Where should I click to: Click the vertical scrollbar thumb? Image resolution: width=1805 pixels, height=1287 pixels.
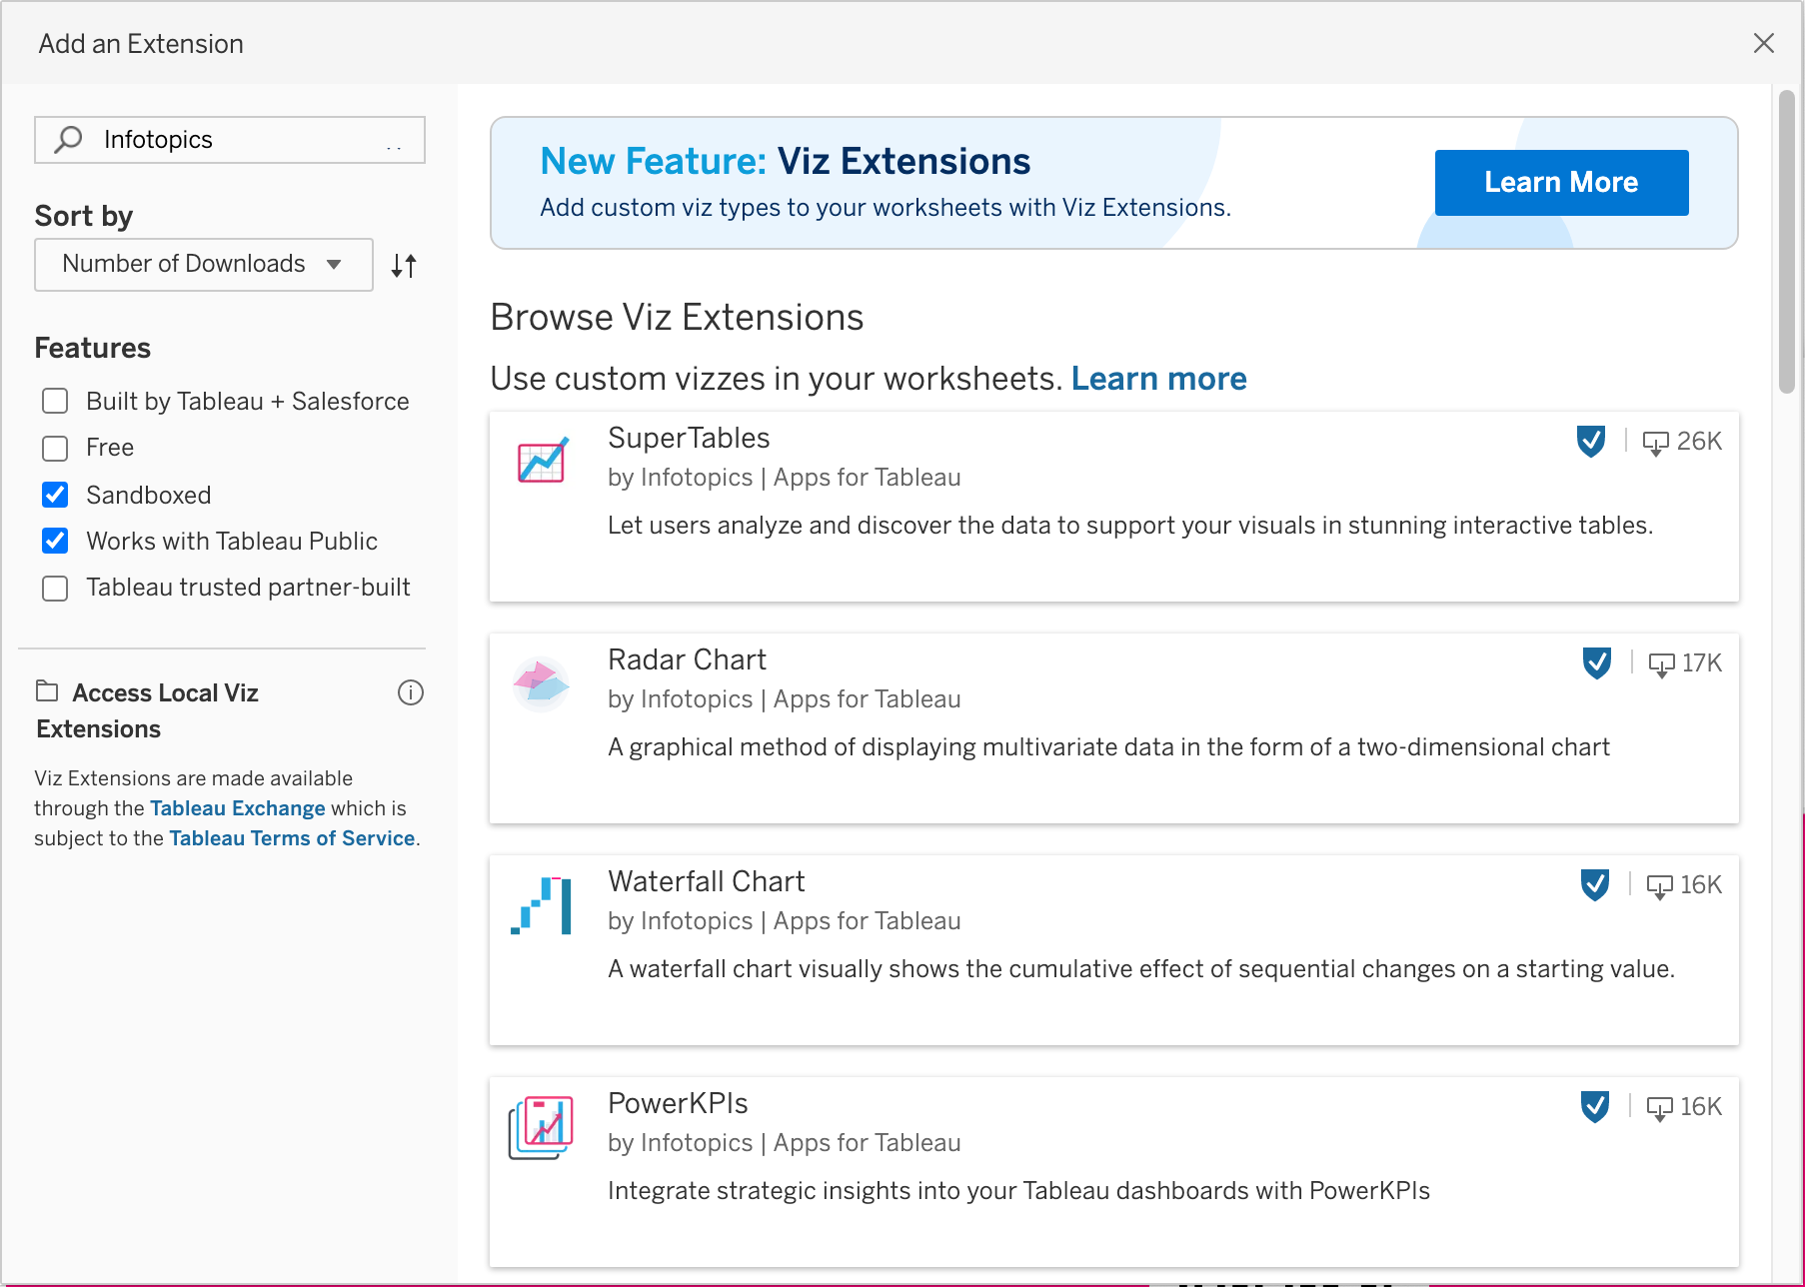[1786, 242]
